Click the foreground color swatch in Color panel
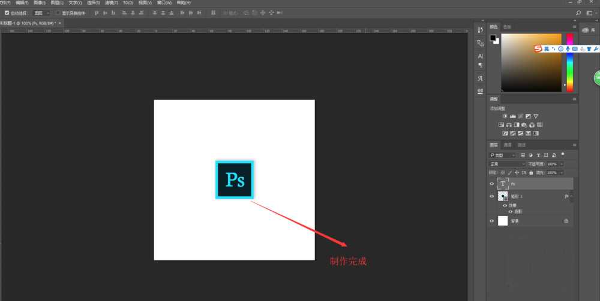The height and width of the screenshot is (301, 600). pos(493,38)
